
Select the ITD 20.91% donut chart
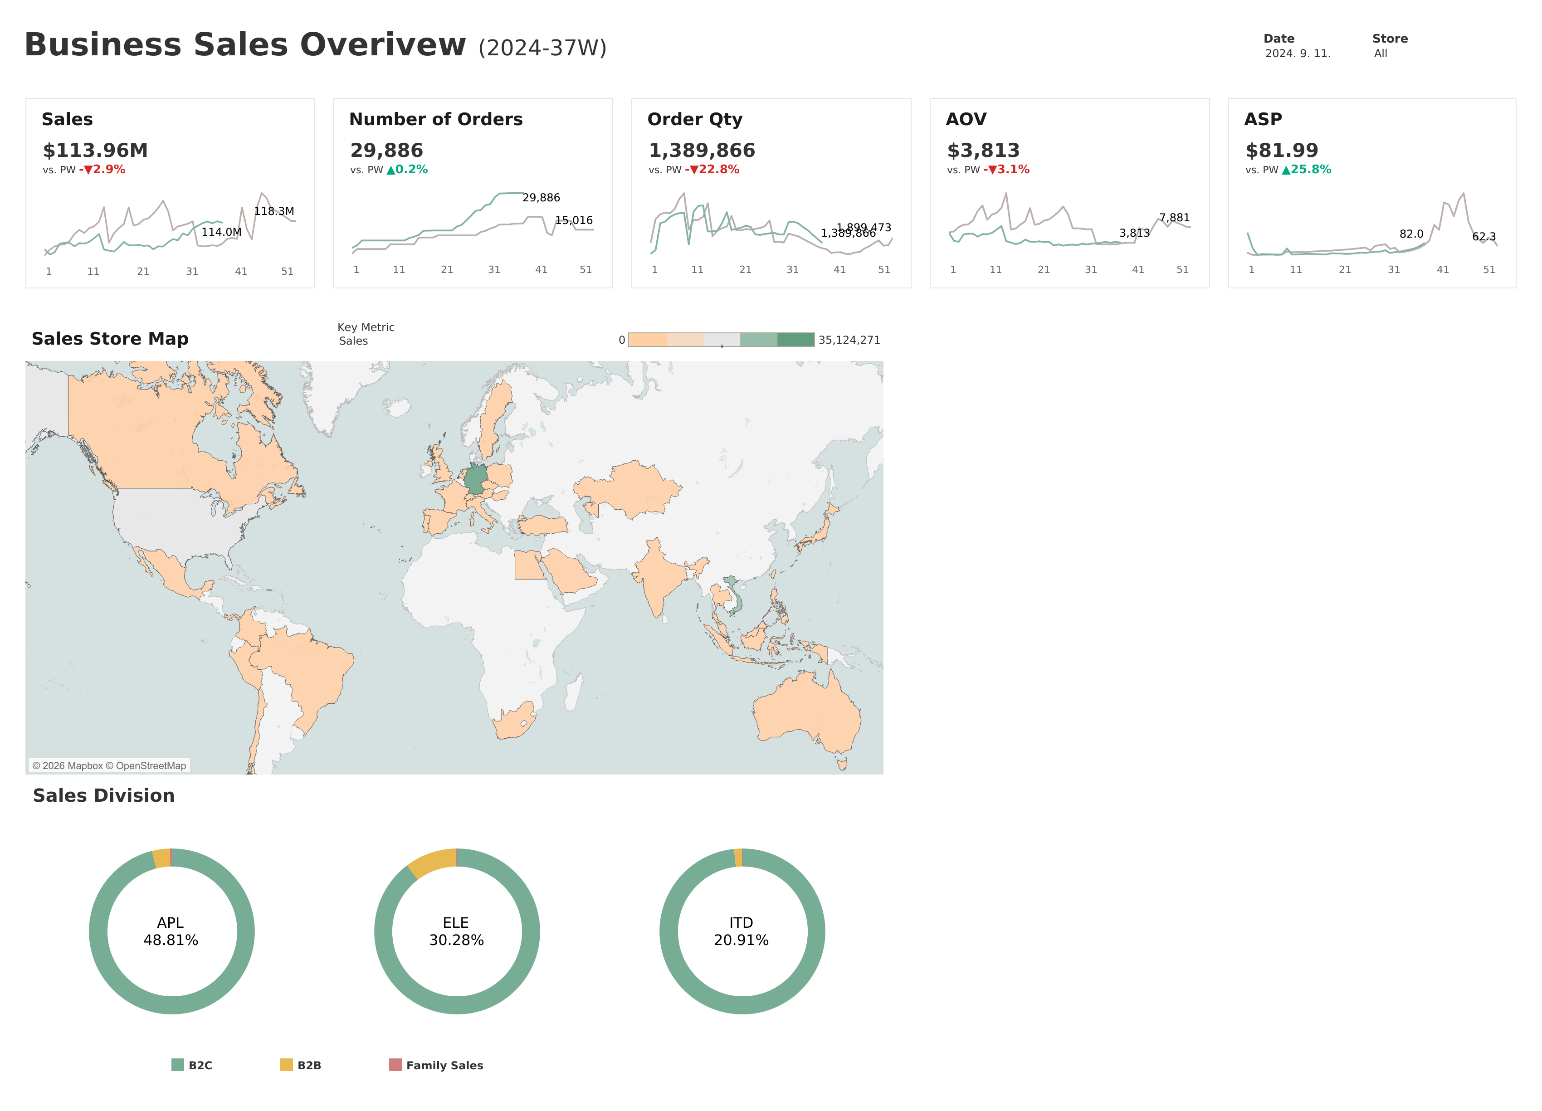[742, 931]
